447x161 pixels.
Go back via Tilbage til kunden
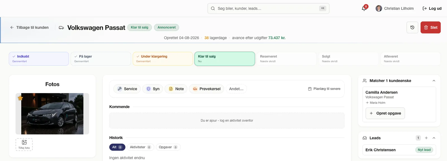click(29, 27)
